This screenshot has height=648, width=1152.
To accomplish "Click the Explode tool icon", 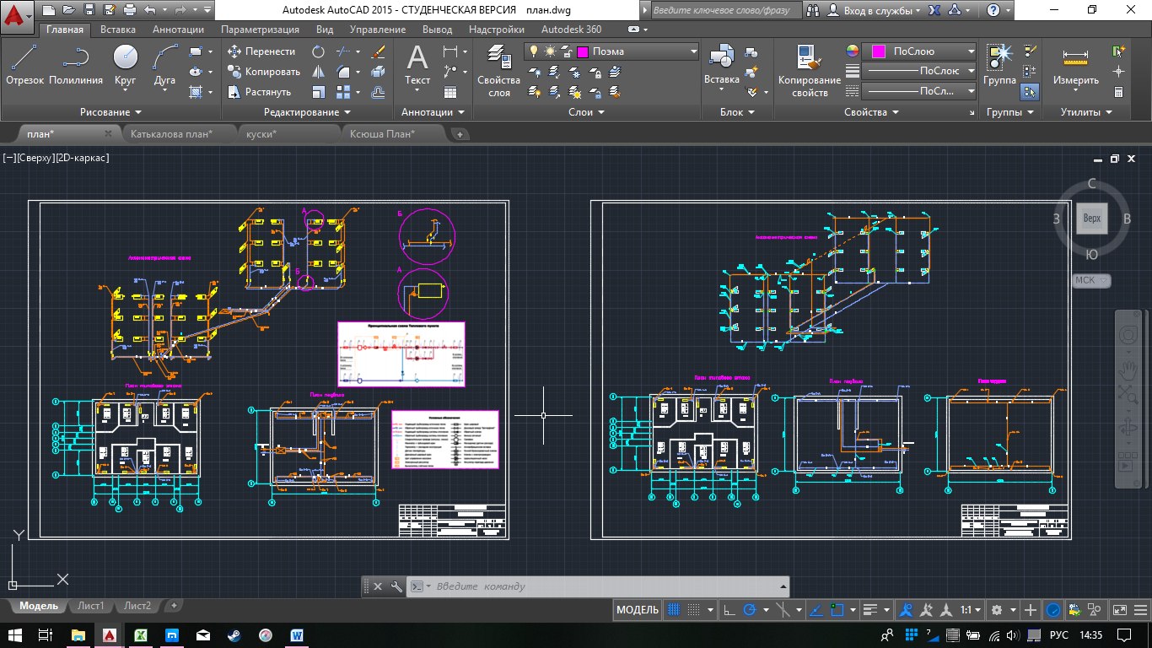I will (x=379, y=72).
